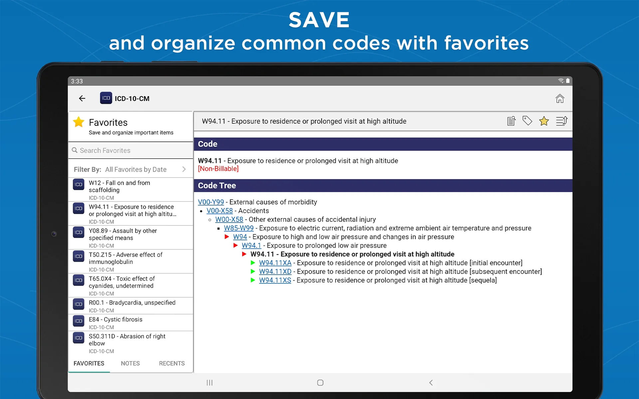Click the sort/list order icon top right

(x=561, y=121)
